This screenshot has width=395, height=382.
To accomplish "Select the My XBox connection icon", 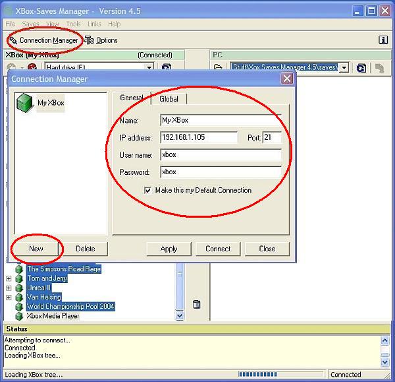I will (x=24, y=102).
